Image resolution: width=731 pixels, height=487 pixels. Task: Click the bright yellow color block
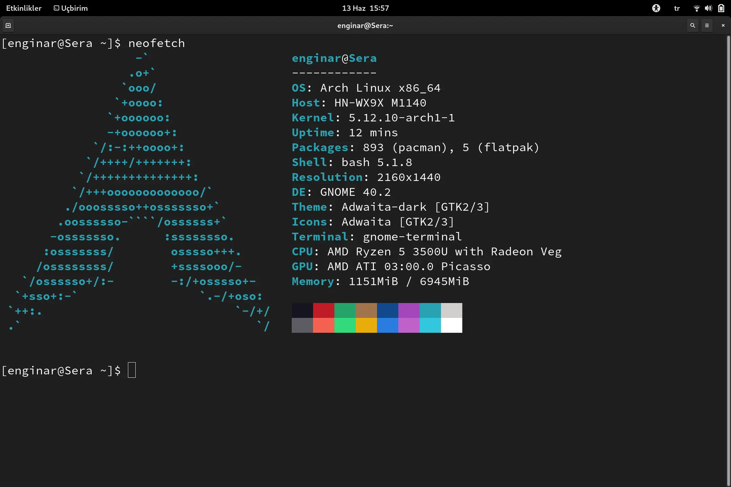pyautogui.click(x=366, y=325)
